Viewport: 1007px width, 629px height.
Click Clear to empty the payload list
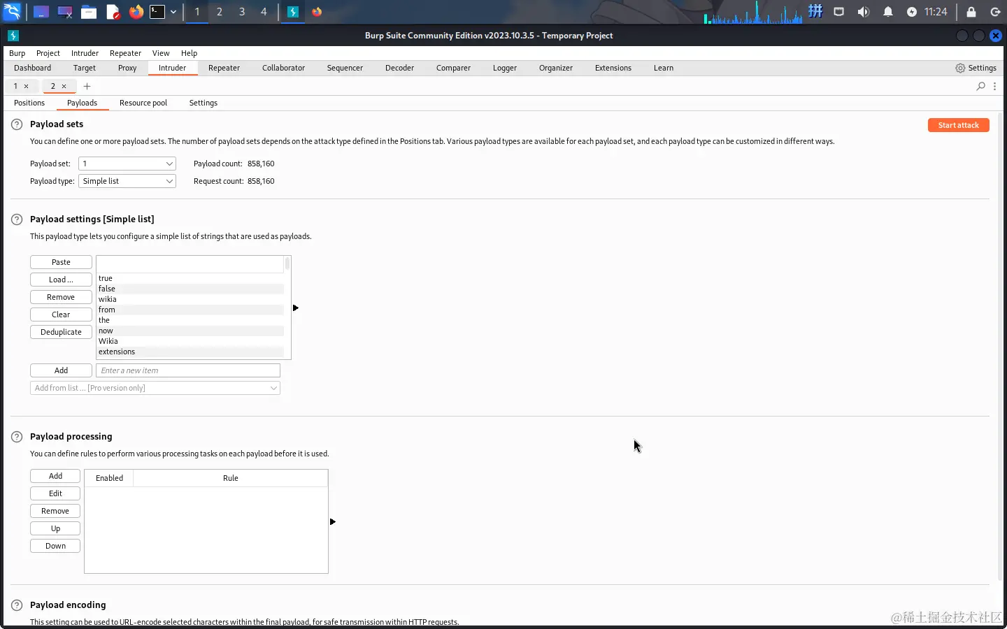coord(61,314)
